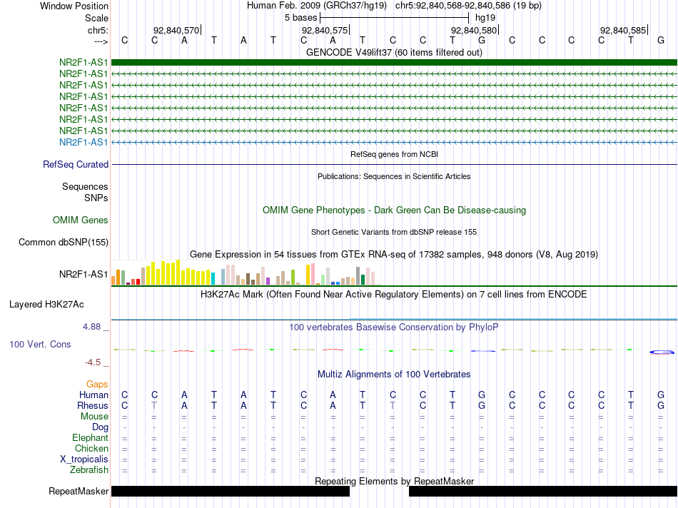Click the OMIM Genes track label

[81, 220]
